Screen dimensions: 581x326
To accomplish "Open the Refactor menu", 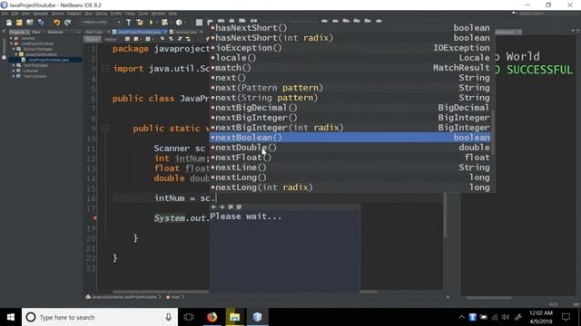I will (x=74, y=14).
